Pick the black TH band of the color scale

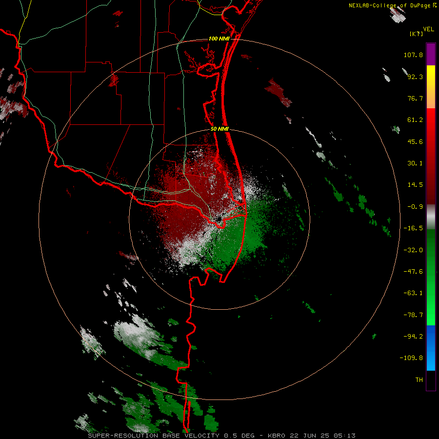tap(431, 380)
